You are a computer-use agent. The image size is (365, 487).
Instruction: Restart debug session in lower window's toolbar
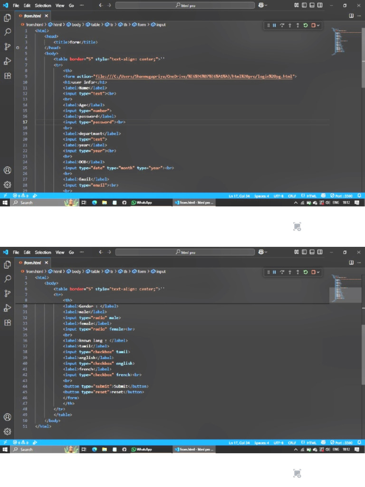click(x=306, y=272)
